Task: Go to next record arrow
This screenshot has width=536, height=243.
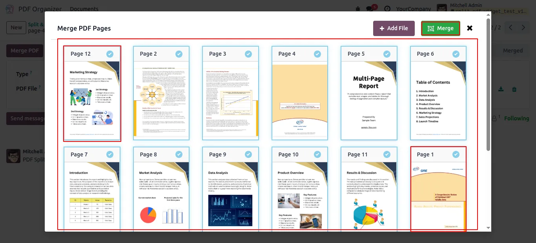Action: click(x=523, y=27)
